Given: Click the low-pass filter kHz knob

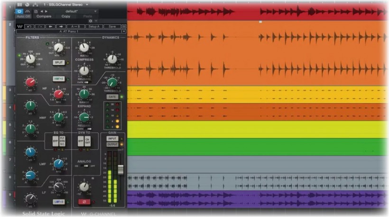Looking at the screenshot, I should pyautogui.click(x=58, y=47).
